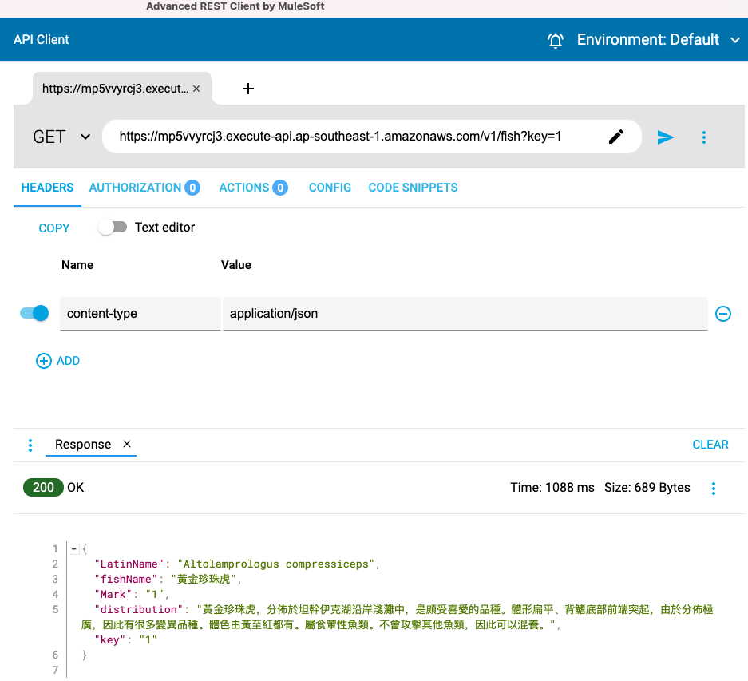Open response details three-dot menu
This screenshot has width=748, height=681.
tap(713, 489)
